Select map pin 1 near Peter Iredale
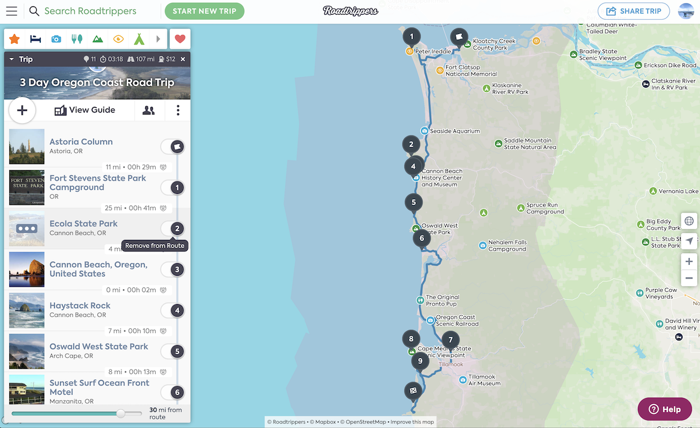 [412, 37]
